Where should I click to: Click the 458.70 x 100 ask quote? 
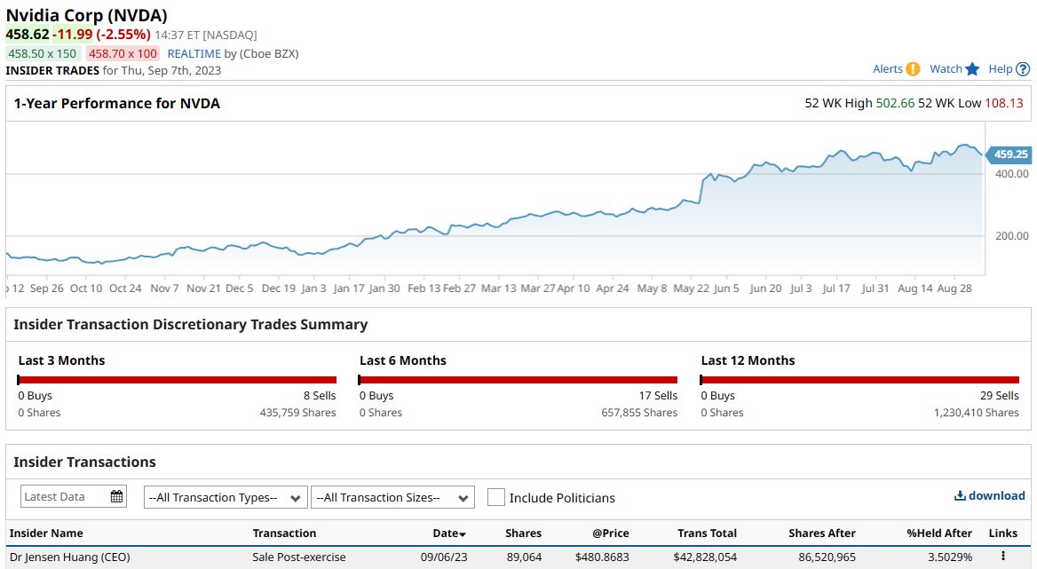coord(123,53)
